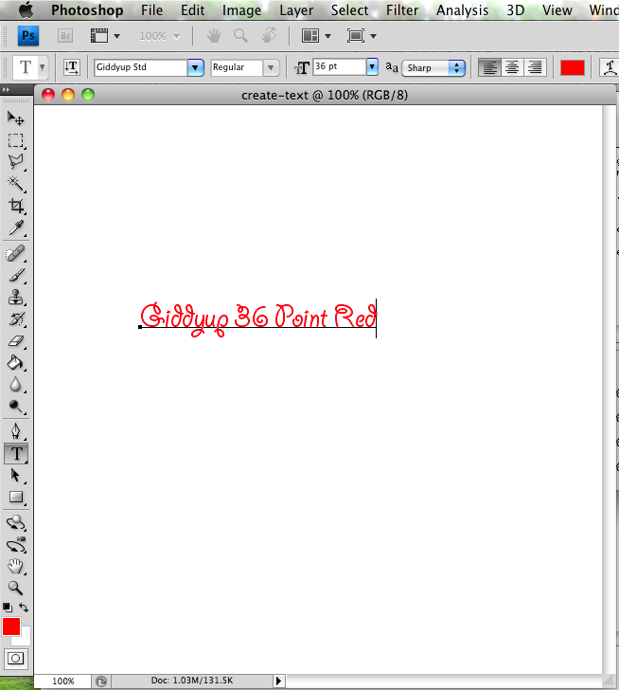Select the Brush tool
Screen dimensions: 619x690
click(16, 276)
